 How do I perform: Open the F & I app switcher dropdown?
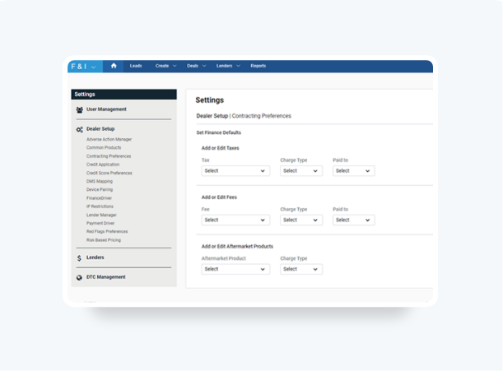(x=85, y=67)
